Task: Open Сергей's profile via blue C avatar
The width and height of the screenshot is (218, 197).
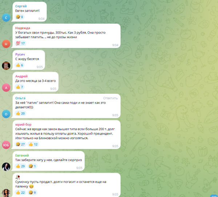Action: pos(6,17)
